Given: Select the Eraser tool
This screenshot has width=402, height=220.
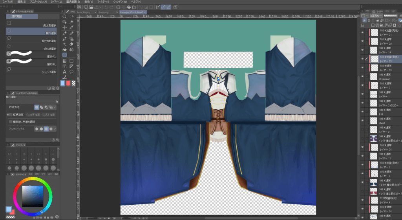Looking at the screenshot, I should [x=71, y=44].
